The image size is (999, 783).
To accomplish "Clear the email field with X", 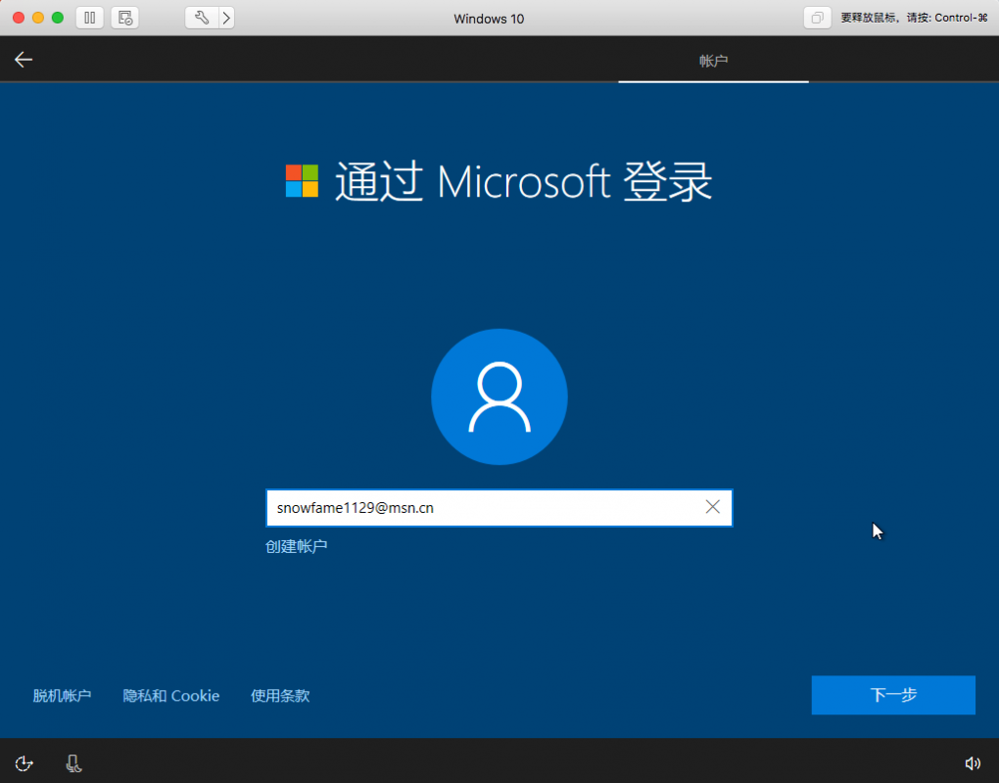I will tap(712, 507).
